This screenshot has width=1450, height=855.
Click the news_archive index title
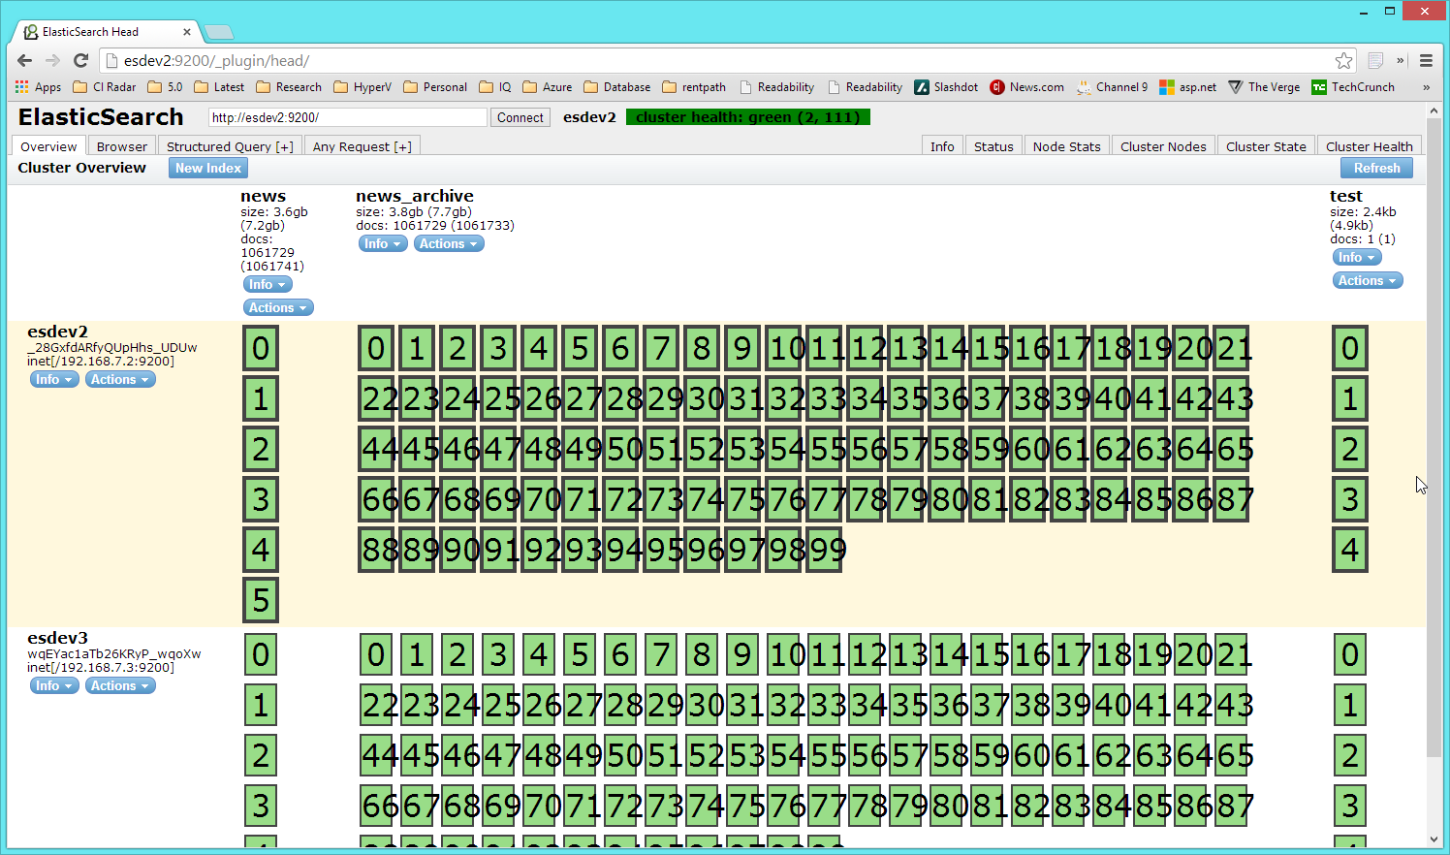coord(415,196)
